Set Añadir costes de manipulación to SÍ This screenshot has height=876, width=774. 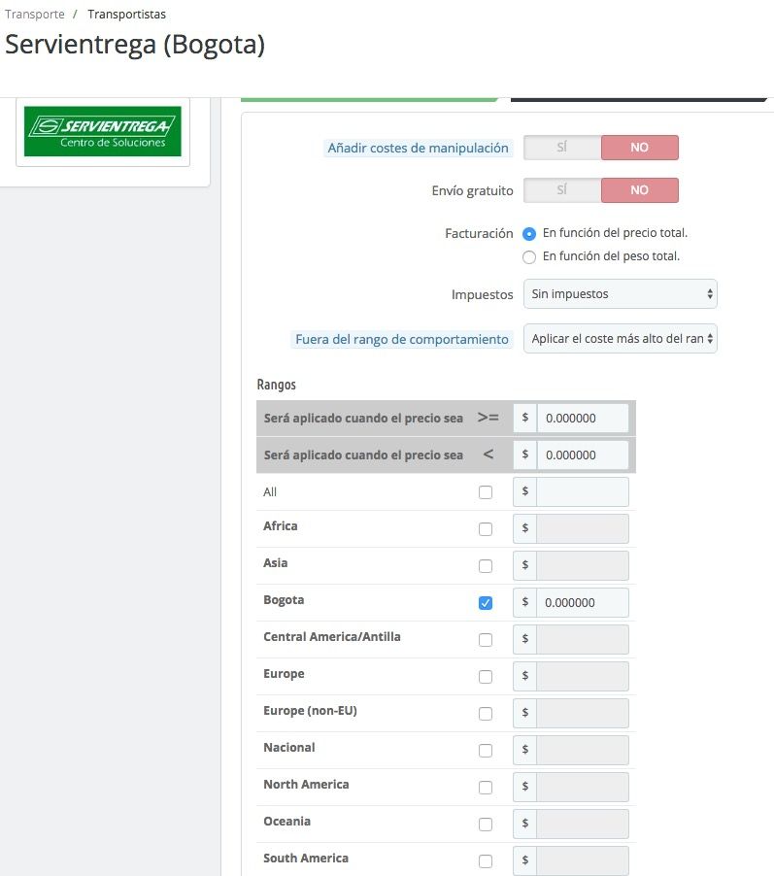click(x=562, y=148)
